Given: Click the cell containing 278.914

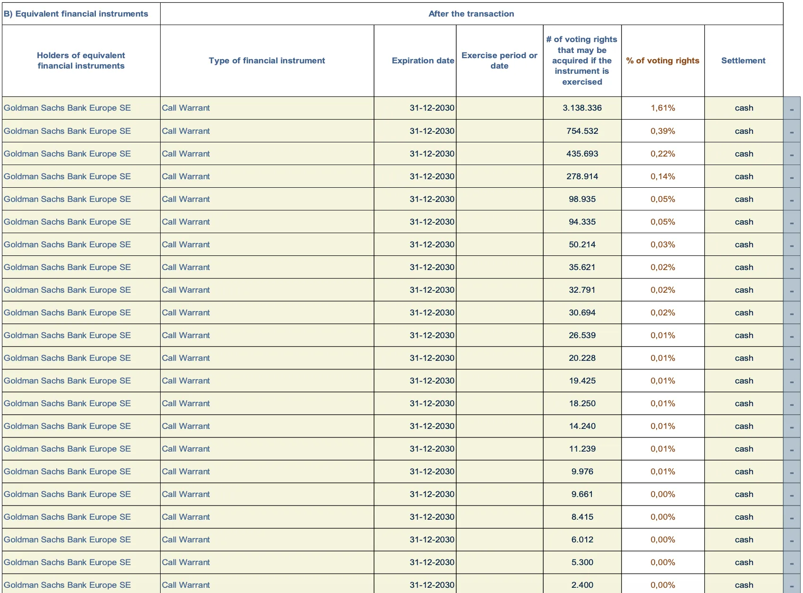Looking at the screenshot, I should pos(582,176).
